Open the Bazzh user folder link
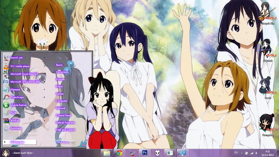The image size is (279, 157). point(59,65)
